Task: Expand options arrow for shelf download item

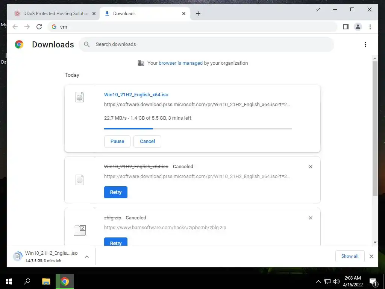Action: pyautogui.click(x=87, y=257)
